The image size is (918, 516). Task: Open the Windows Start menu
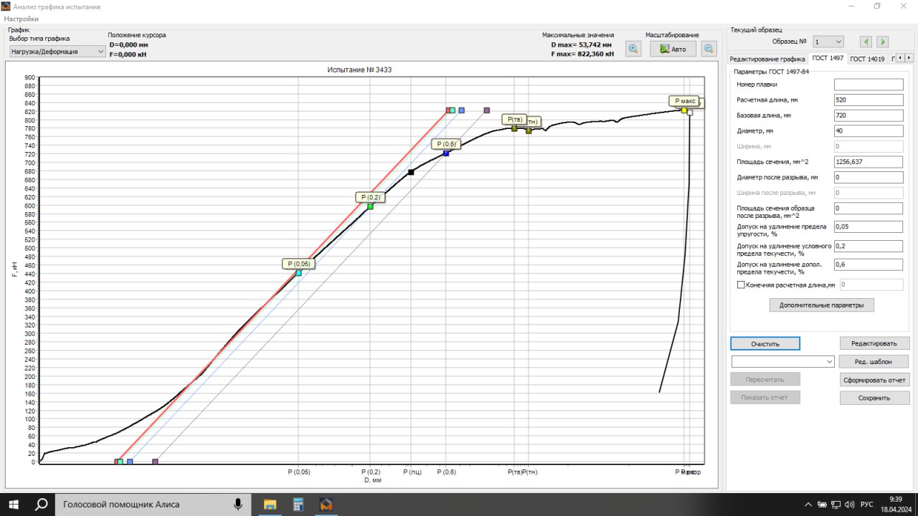(x=14, y=505)
